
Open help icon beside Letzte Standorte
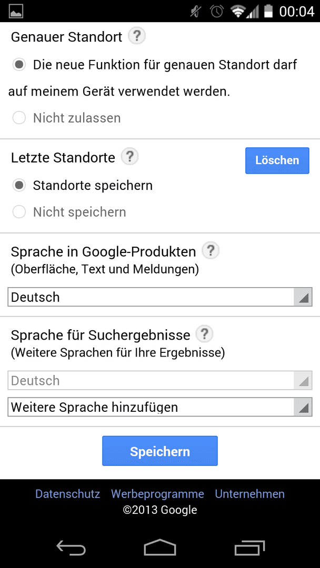point(129,157)
